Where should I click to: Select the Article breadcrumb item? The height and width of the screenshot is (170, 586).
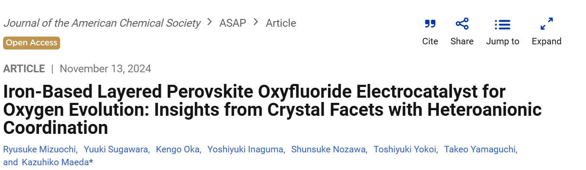281,23
